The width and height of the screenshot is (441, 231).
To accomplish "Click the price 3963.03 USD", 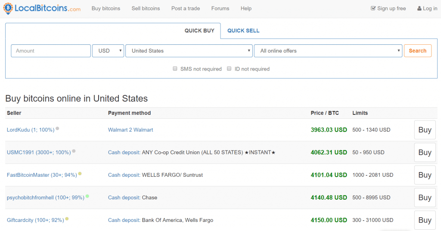I will 329,130.
